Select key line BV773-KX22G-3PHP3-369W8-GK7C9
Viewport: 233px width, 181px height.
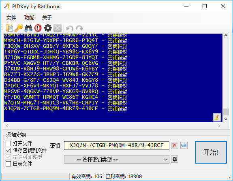click(x=65, y=75)
